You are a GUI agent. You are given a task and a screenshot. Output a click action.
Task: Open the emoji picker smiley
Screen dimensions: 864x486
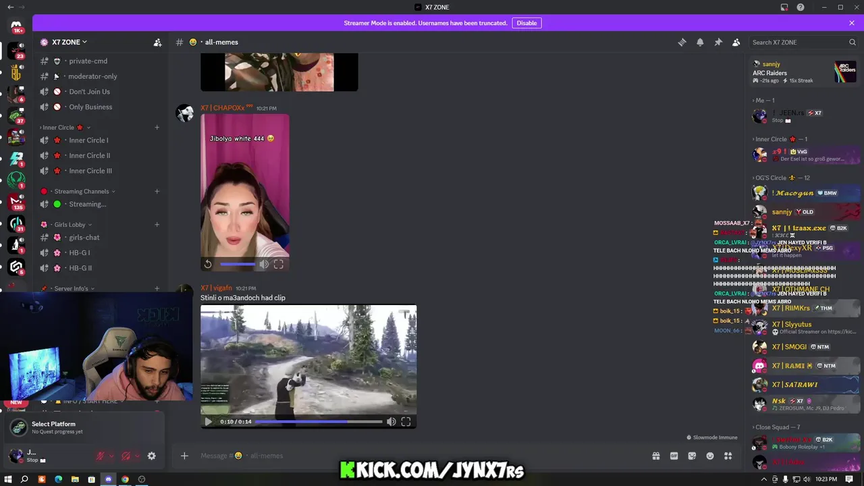(x=710, y=456)
